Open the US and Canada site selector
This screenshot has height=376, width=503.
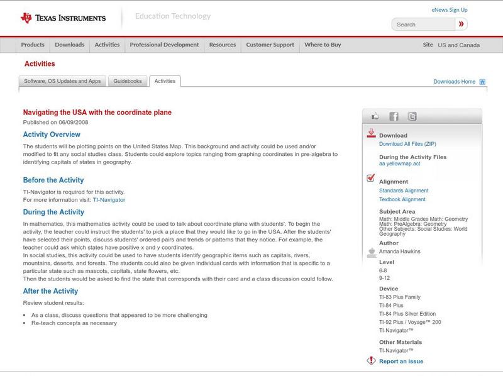pyautogui.click(x=458, y=45)
